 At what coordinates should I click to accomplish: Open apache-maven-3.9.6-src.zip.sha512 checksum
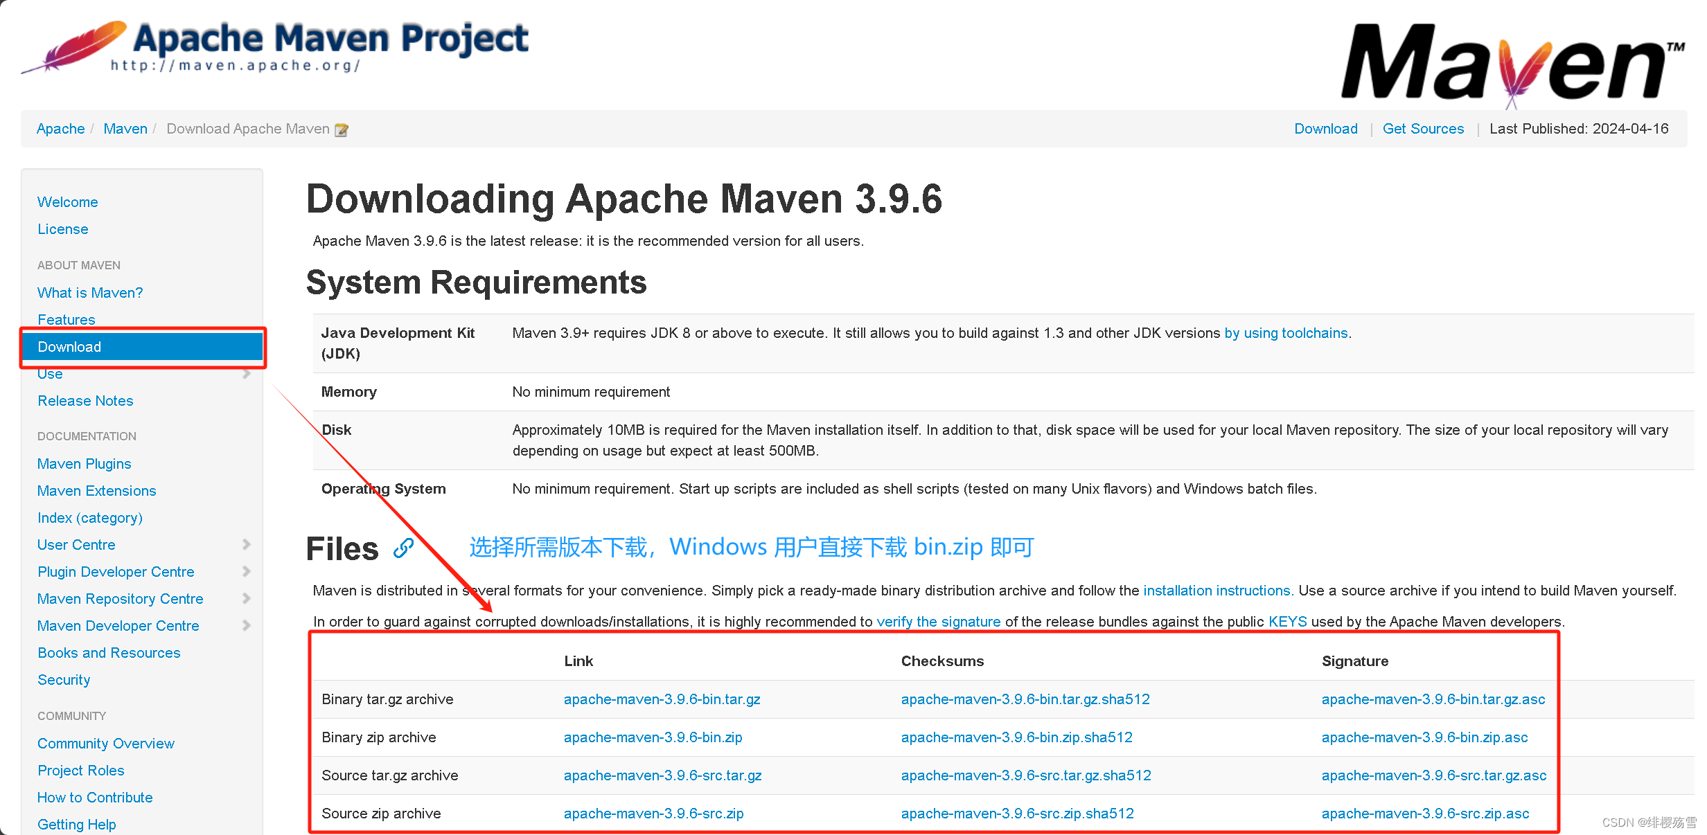point(1017,814)
